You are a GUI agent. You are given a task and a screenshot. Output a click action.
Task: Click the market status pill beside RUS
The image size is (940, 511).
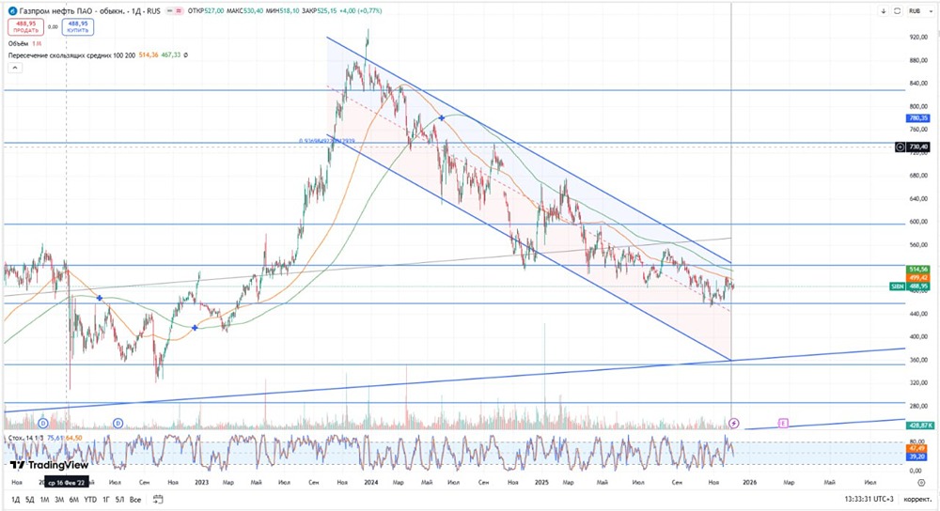pos(174,10)
